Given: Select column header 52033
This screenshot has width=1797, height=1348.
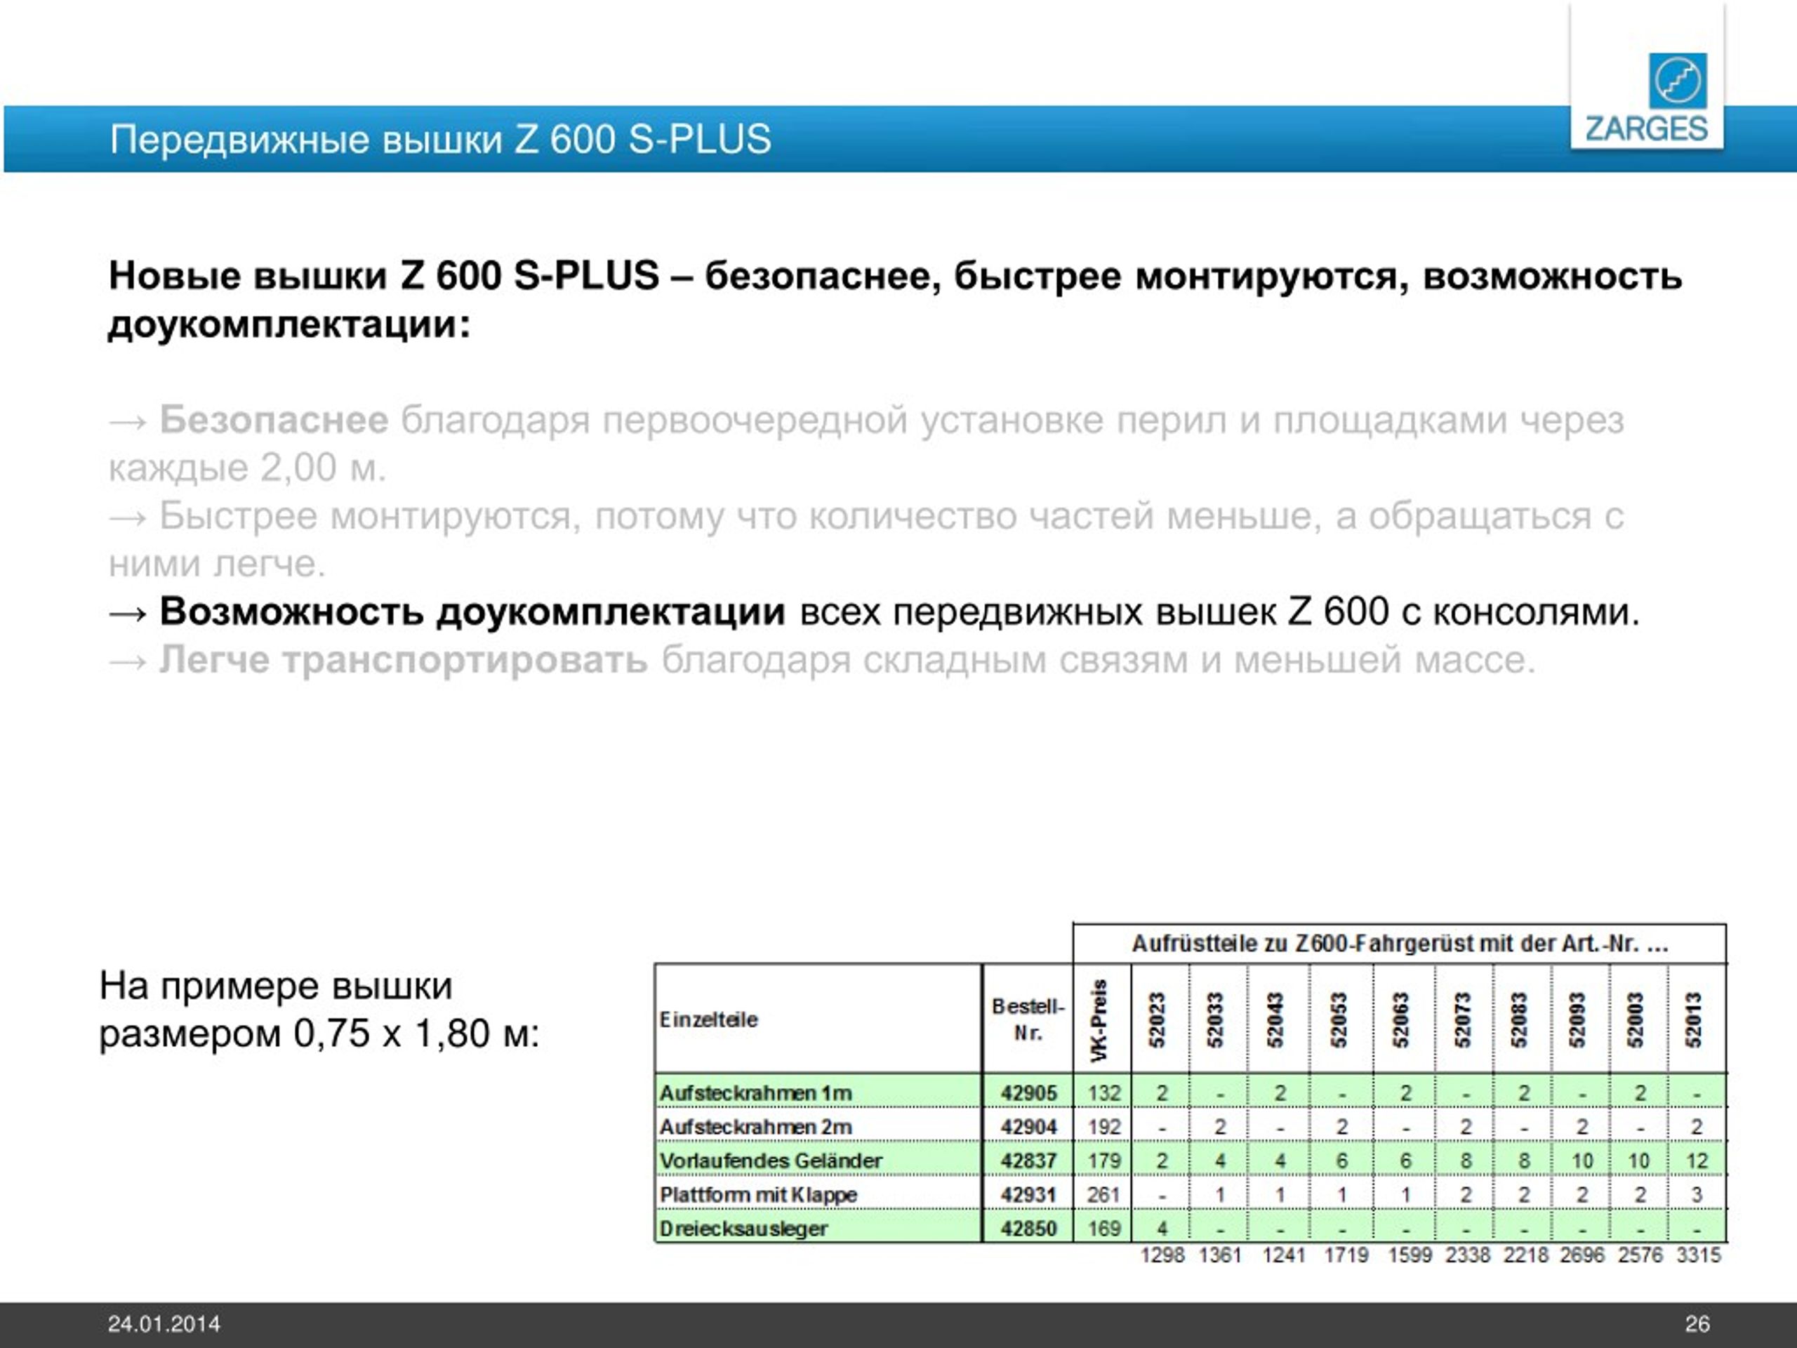Looking at the screenshot, I should [1214, 1019].
